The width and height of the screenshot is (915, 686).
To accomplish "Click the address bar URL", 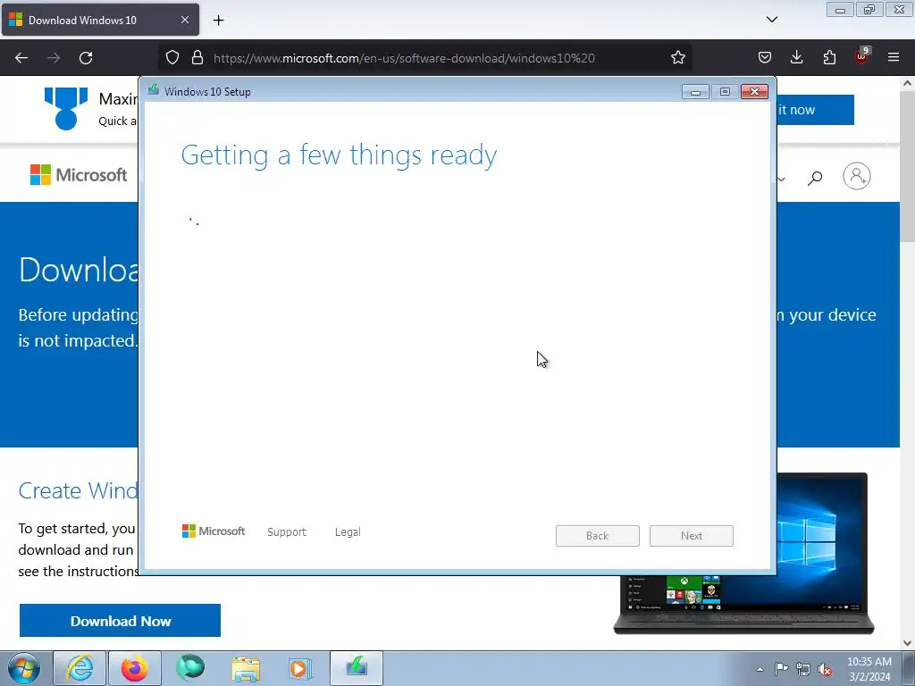I will coord(404,58).
